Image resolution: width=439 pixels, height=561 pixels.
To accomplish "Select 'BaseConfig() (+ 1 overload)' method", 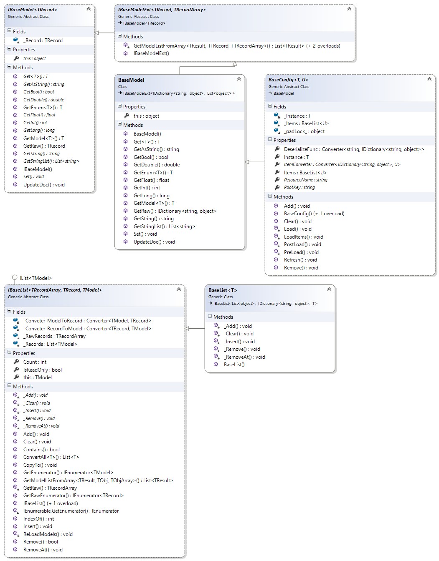I will coord(314,214).
